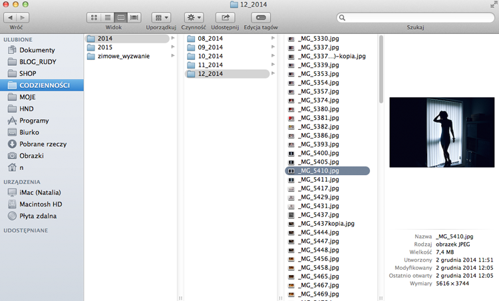Click the file list scrollbar
This screenshot has height=301, width=499.
pyautogui.click(x=381, y=69)
